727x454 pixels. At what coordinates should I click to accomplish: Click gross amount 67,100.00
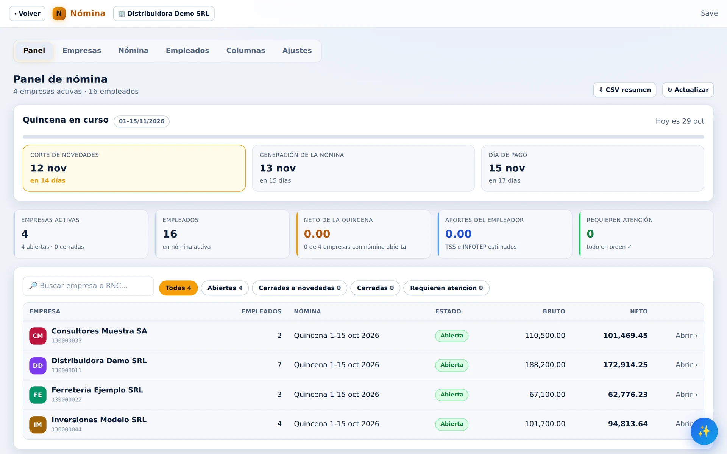547,395
